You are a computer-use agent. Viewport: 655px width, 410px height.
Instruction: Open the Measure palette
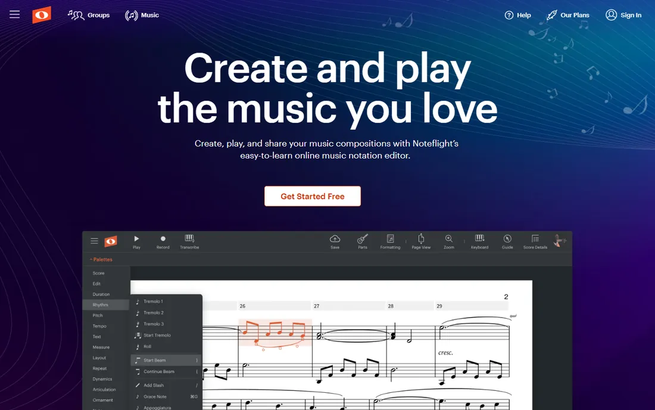101,347
